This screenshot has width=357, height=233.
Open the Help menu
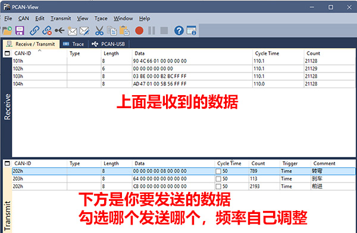click(x=145, y=18)
